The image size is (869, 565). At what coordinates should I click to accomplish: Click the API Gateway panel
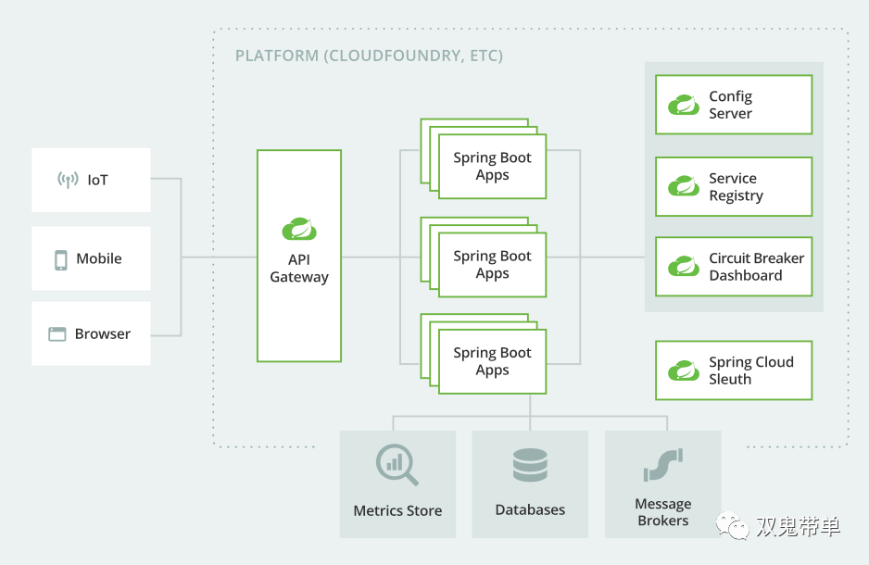(x=298, y=257)
